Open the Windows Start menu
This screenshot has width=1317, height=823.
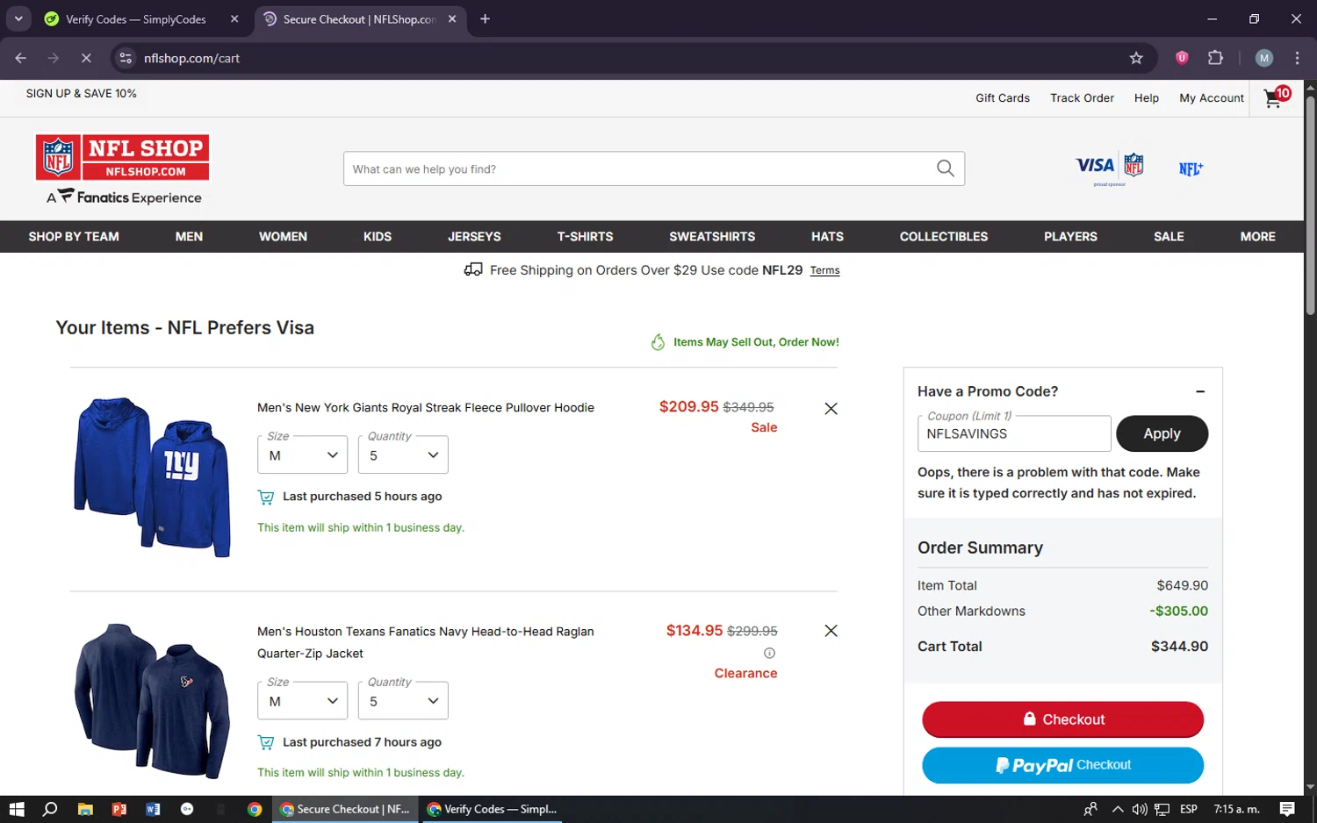click(17, 809)
